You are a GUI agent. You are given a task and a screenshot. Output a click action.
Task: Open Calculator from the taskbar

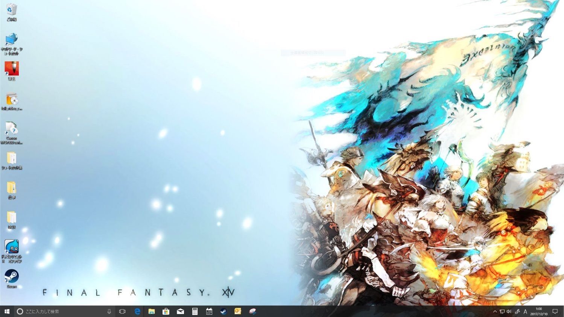pyautogui.click(x=195, y=311)
